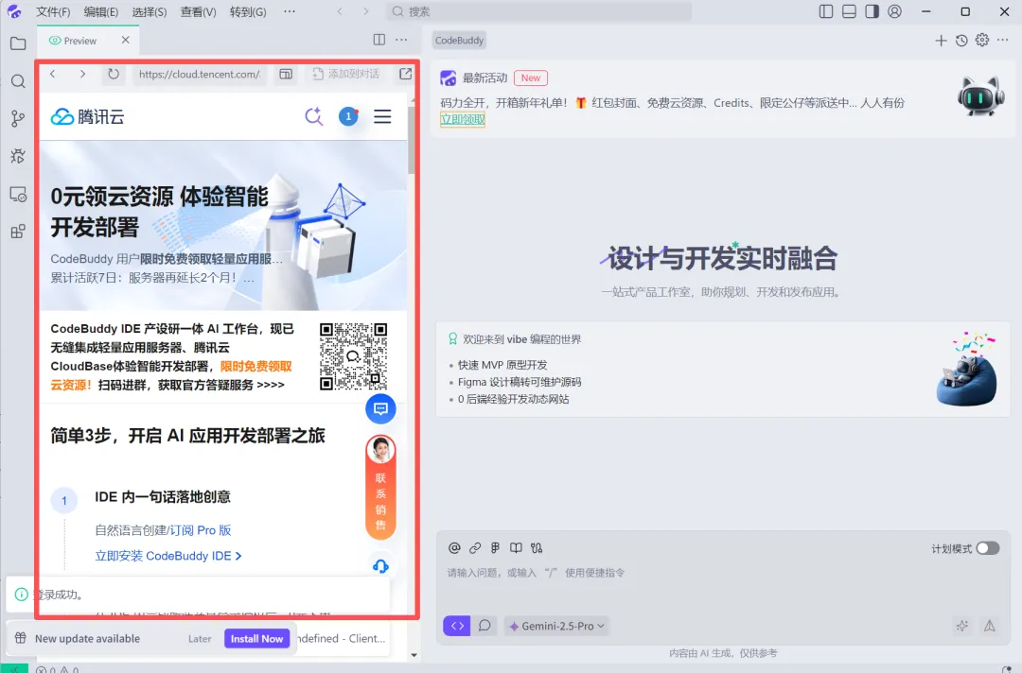
Task: Click the preview URL address field
Action: (200, 74)
